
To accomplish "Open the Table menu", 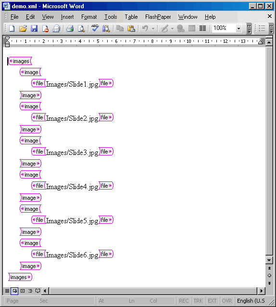I will (x=131, y=17).
